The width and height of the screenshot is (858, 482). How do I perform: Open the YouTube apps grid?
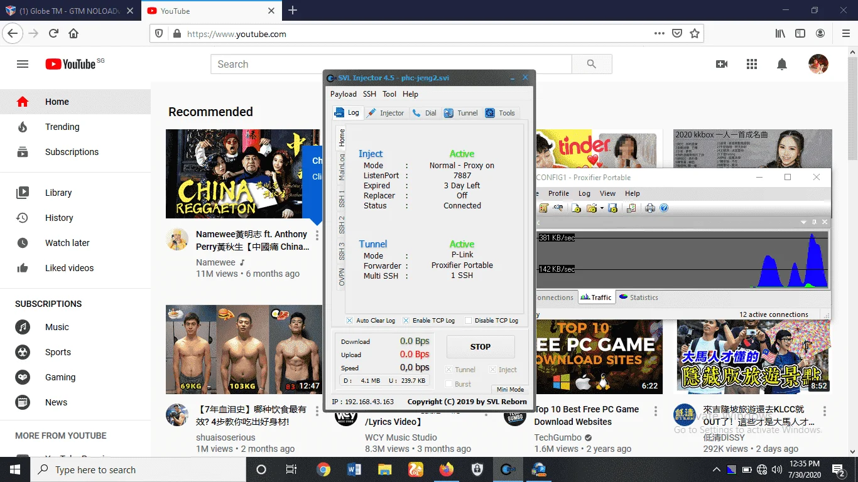tap(752, 64)
